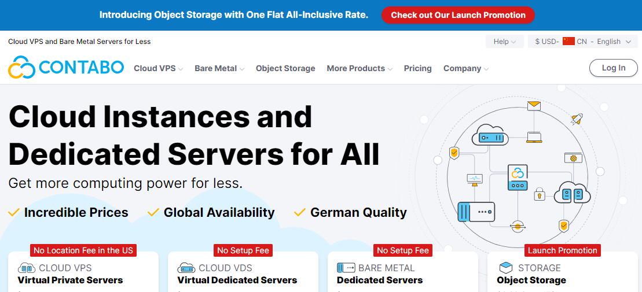This screenshot has width=642, height=292.
Task: Open the Virtual Dedicated Servers card
Action: tap(243, 272)
